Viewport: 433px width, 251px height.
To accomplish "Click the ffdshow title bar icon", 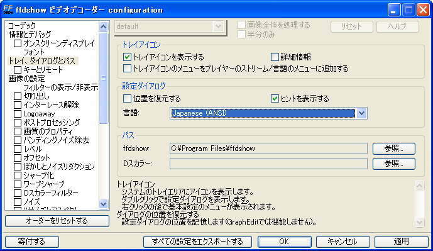I will point(8,9).
